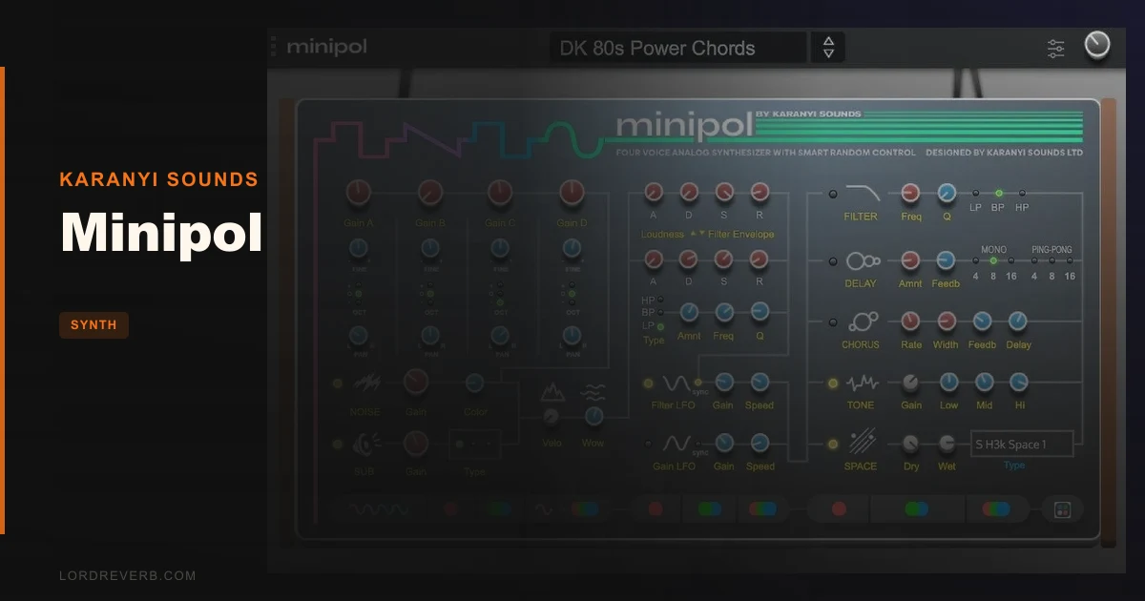
Task: Click the LORDREVERB.COM text
Action: 127,575
